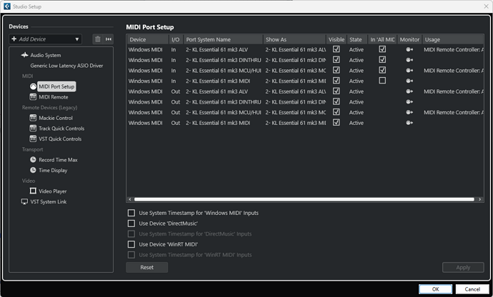
Task: Click Active state of MCU/HUI output row
Action: (x=357, y=112)
